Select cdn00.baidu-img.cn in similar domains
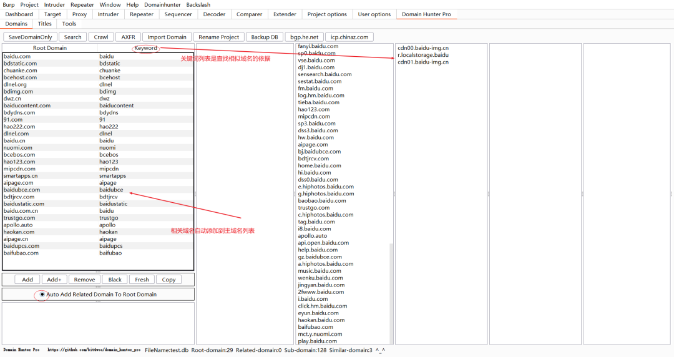 click(x=423, y=48)
